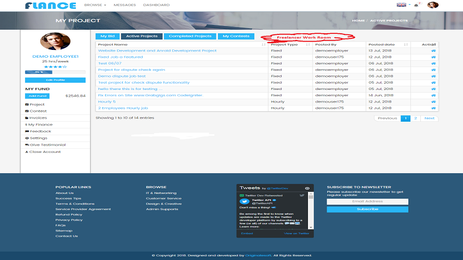This screenshot has height=260, width=463.
Task: Click action icon for Demo dispute job test
Action: [x=433, y=76]
